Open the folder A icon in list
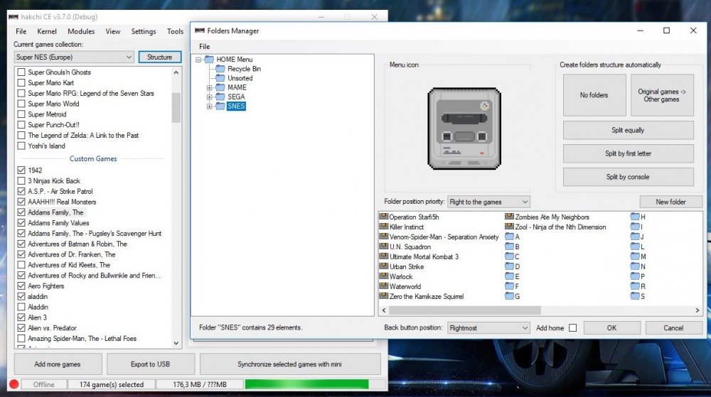Viewport: 711px width, 397px height. click(x=509, y=237)
